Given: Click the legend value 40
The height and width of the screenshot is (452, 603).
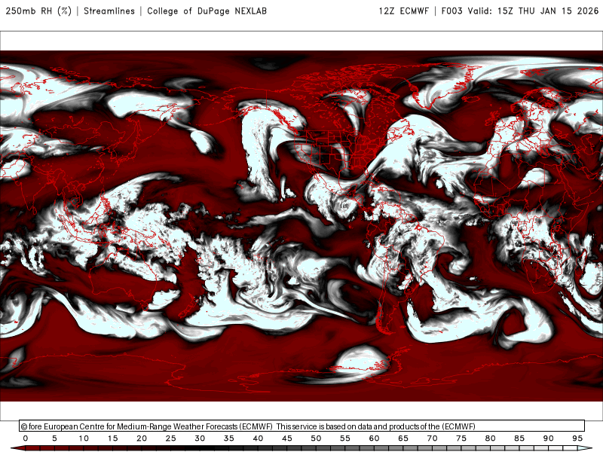Looking at the screenshot, I should [258, 438].
